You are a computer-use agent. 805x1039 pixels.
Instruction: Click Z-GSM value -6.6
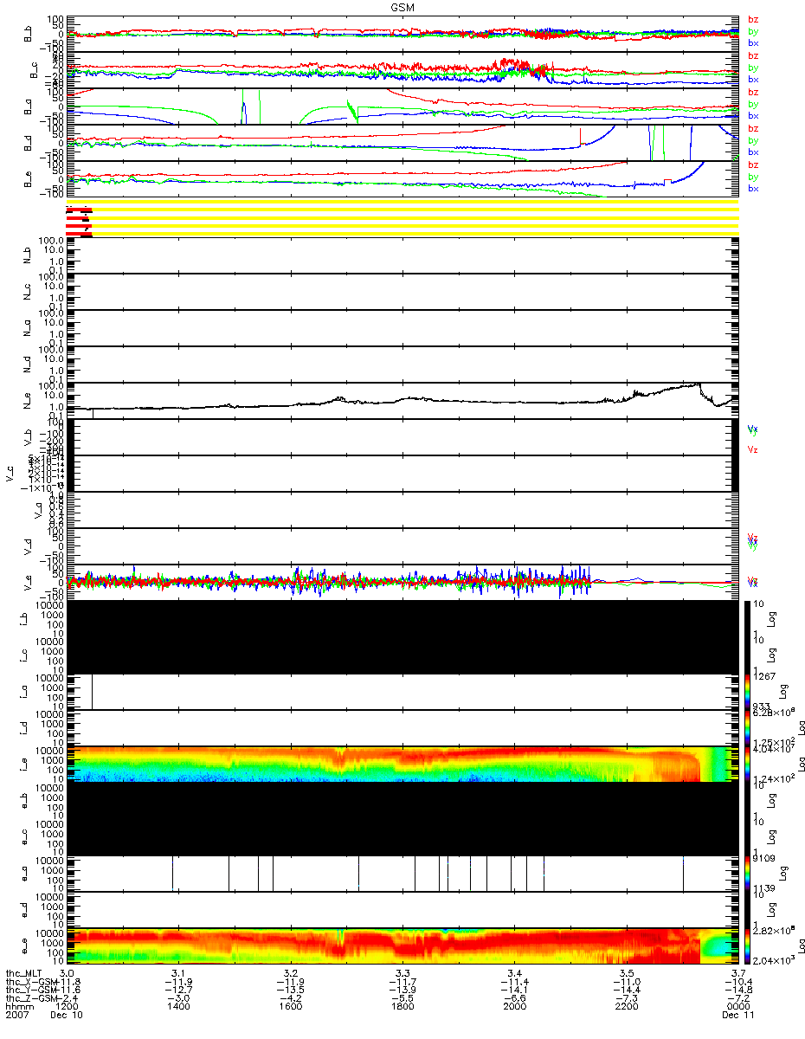[514, 998]
